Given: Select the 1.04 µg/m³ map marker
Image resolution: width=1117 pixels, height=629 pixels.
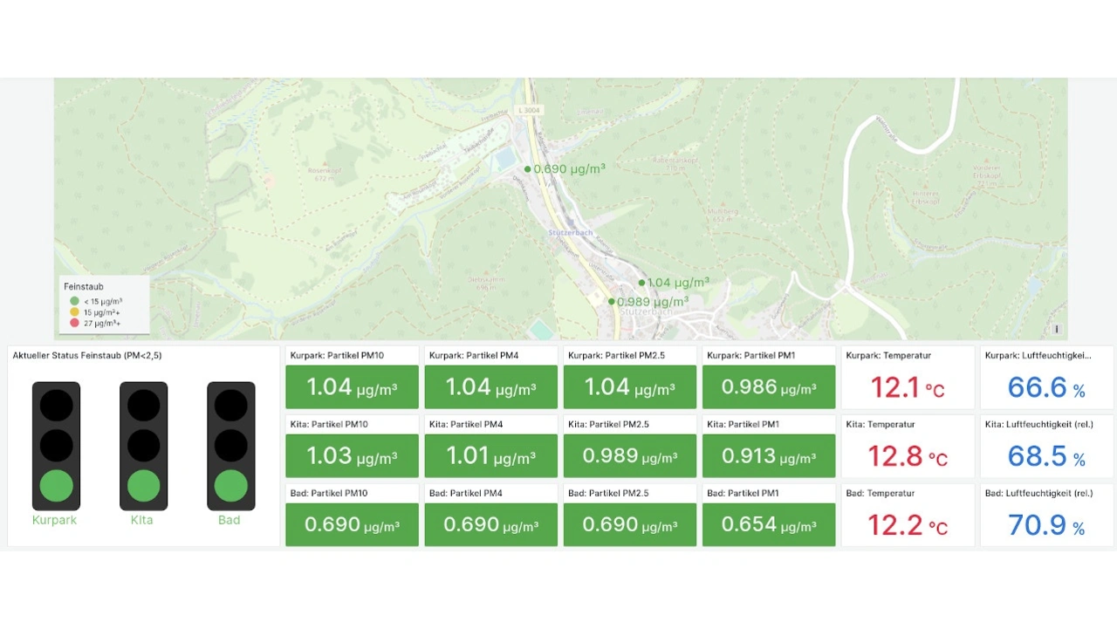Looking at the screenshot, I should (641, 283).
